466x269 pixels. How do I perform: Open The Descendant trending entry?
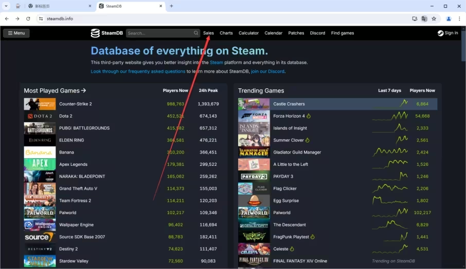pyautogui.click(x=290, y=225)
